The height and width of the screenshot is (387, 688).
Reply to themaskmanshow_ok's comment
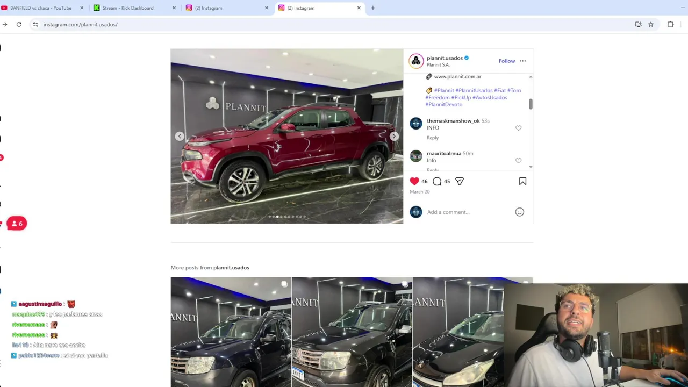pos(433,138)
